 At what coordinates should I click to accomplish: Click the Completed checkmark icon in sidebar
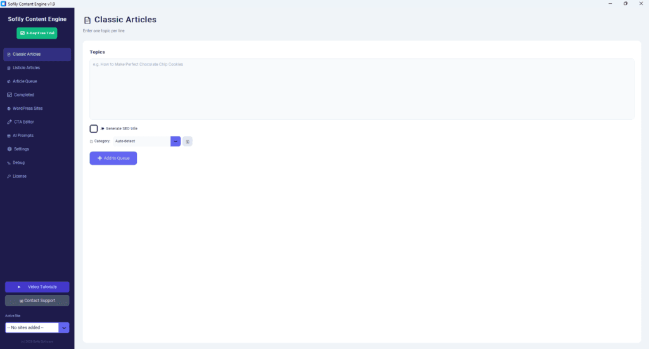coord(9,95)
